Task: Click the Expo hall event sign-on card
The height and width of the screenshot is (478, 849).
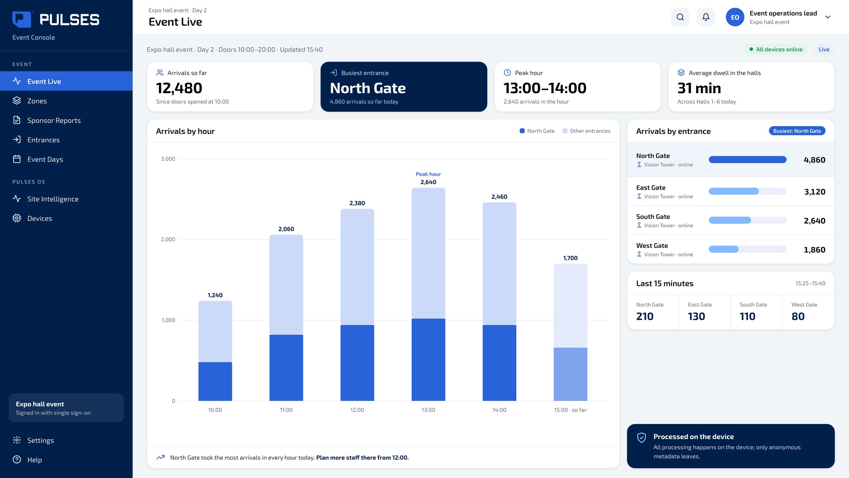Action: pos(66,408)
